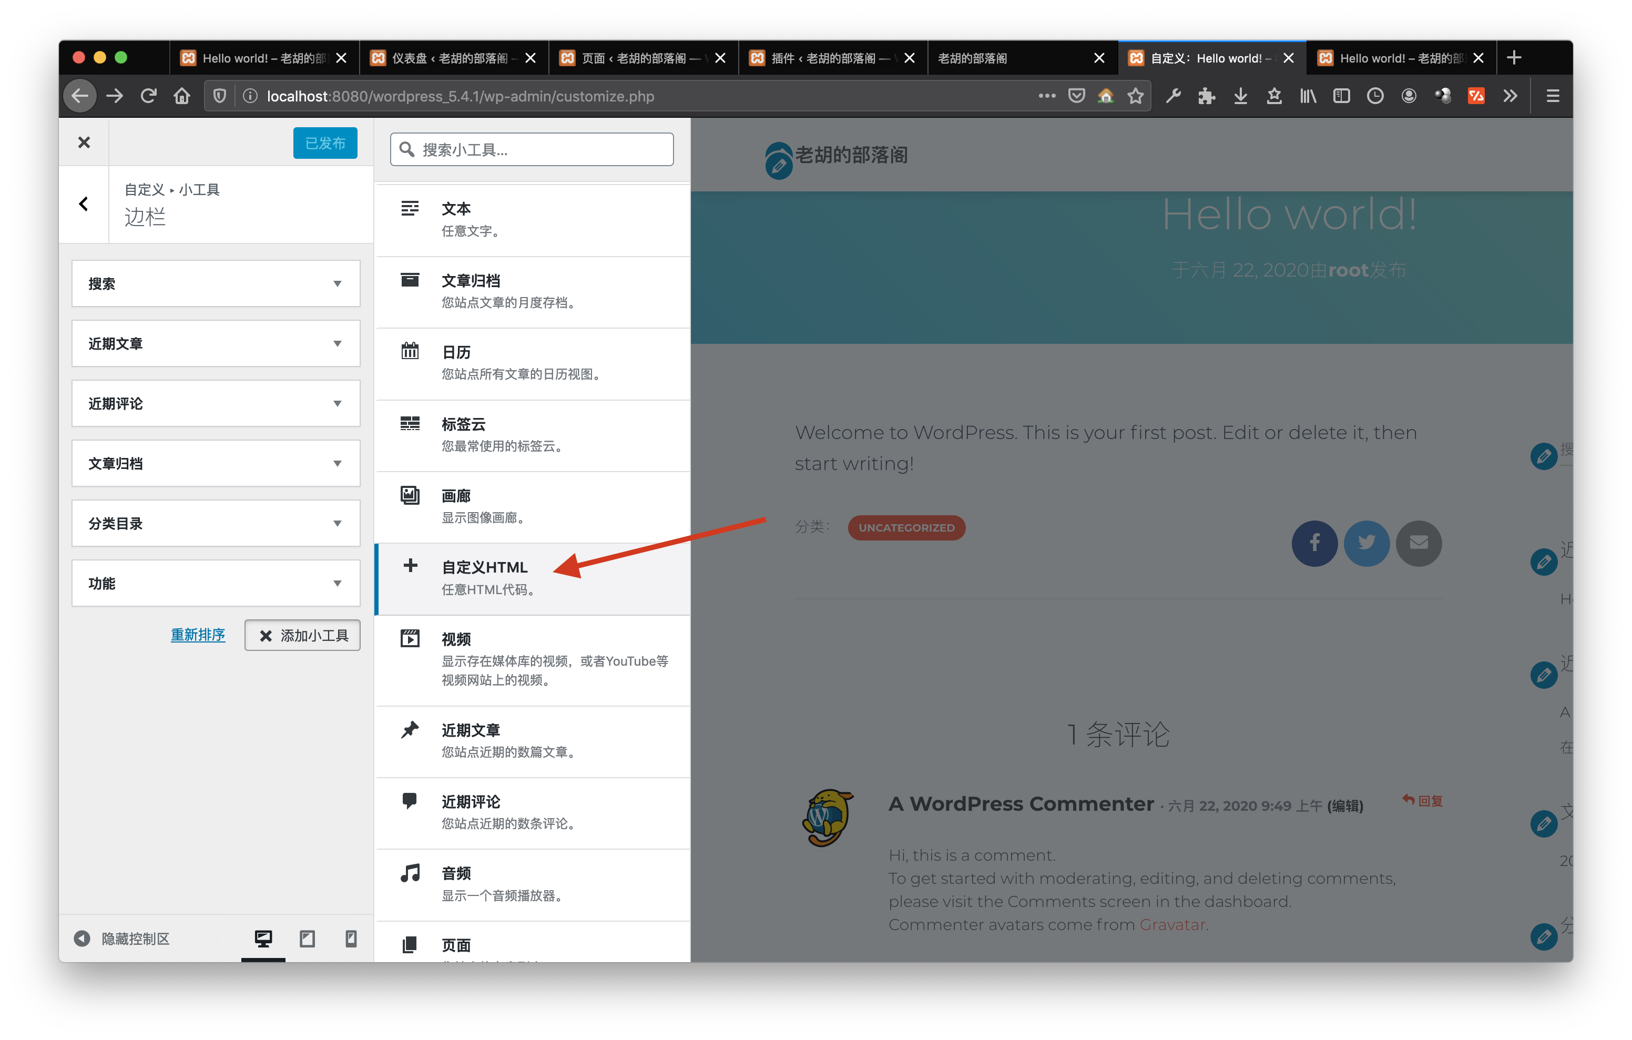
Task: Add the 画廊 gallery widget
Action: 533,506
